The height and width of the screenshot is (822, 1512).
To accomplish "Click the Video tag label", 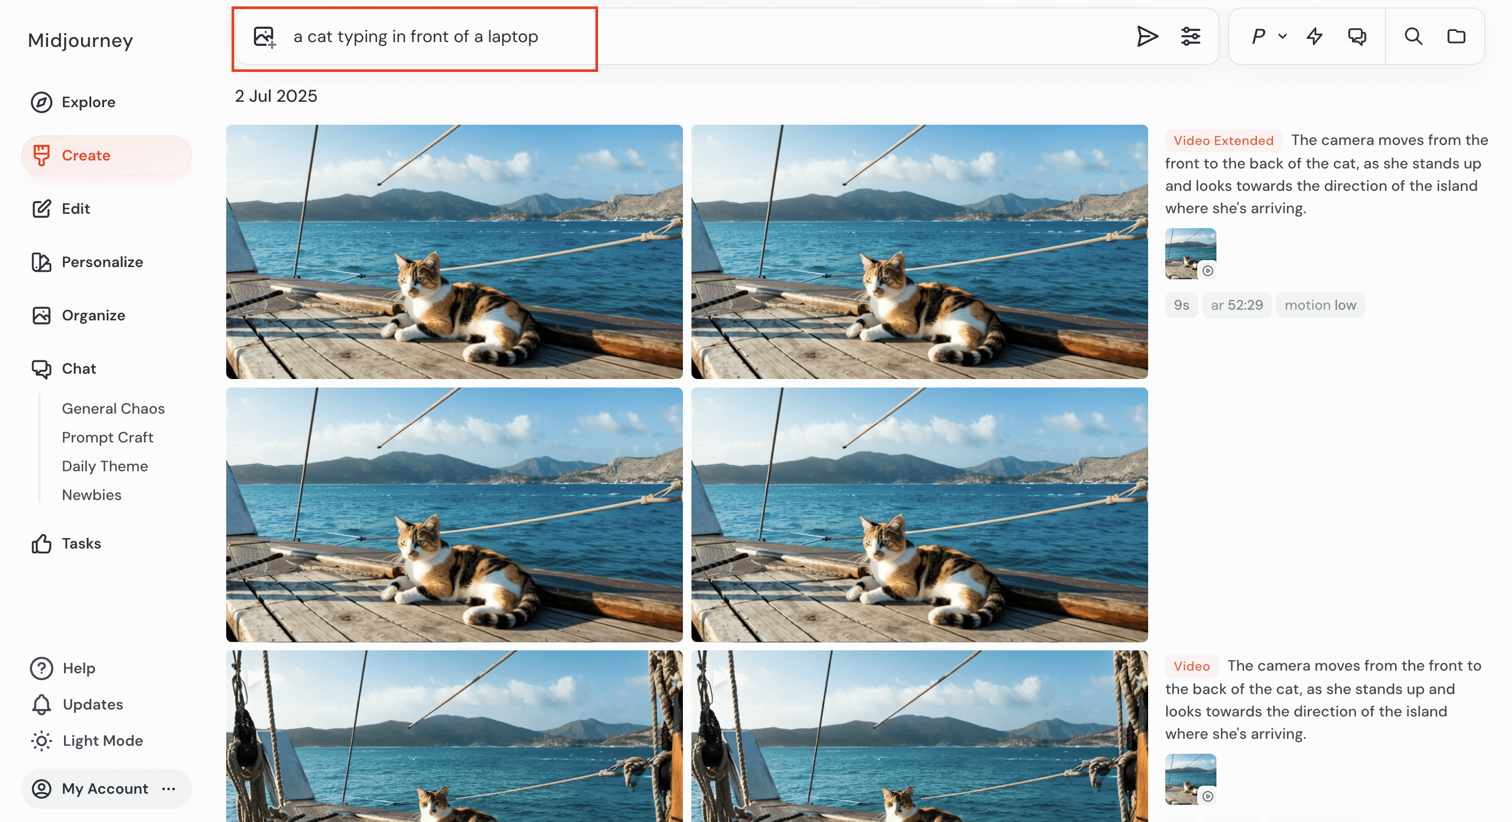I will pos(1191,666).
